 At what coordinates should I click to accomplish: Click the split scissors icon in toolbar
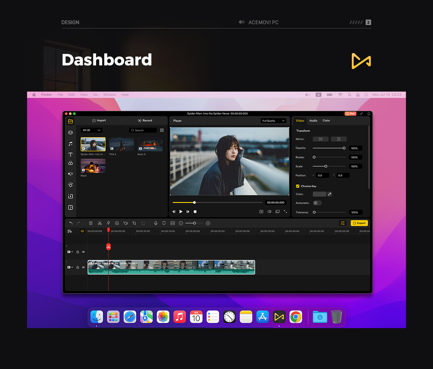coord(100,223)
